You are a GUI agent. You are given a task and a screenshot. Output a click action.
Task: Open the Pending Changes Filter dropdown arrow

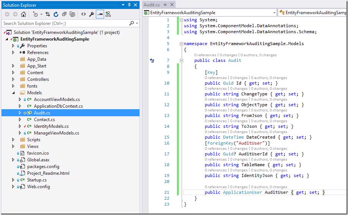tap(41, 15)
